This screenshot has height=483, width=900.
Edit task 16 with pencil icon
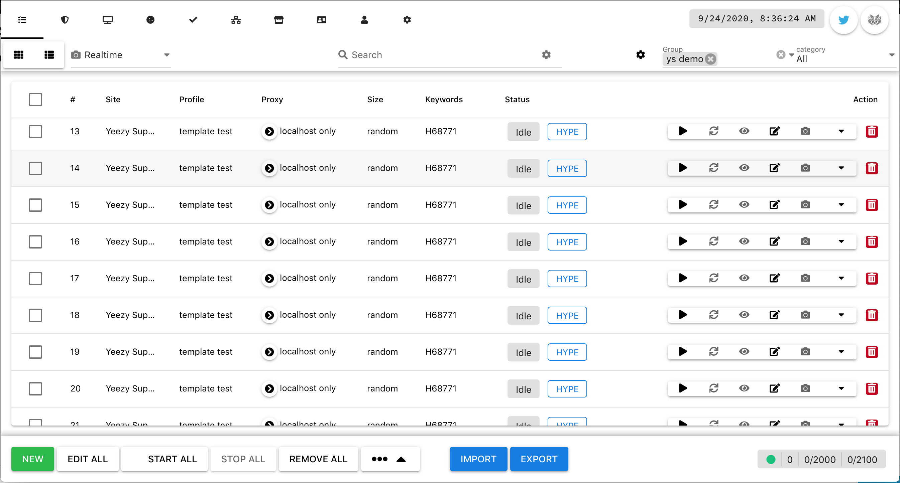coord(775,241)
